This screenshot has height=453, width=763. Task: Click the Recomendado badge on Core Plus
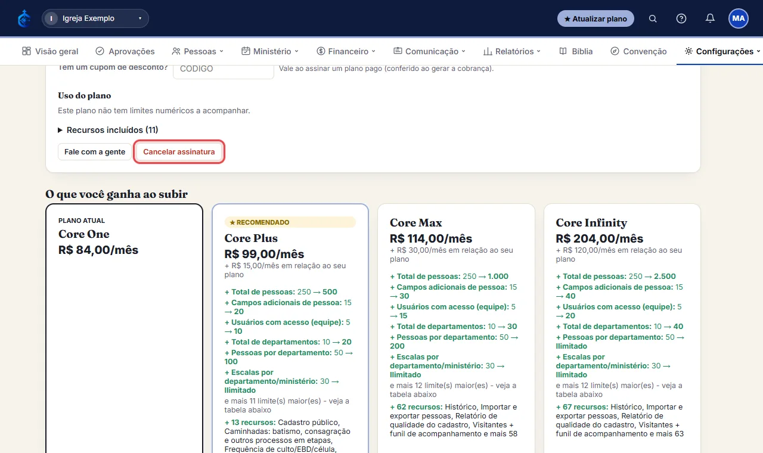coord(290,222)
